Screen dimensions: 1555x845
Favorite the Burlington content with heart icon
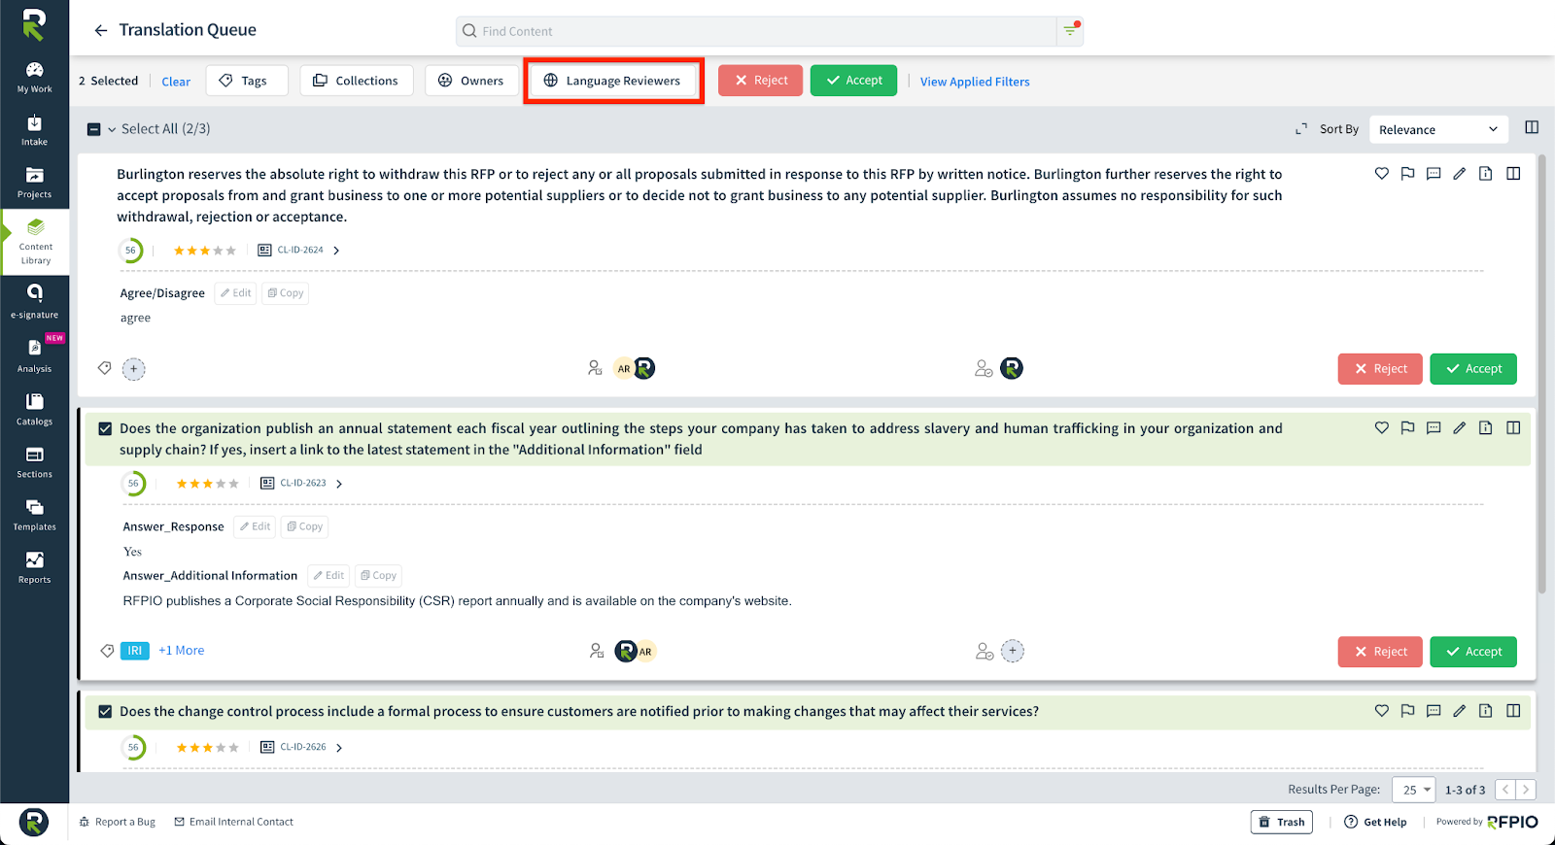1381,174
